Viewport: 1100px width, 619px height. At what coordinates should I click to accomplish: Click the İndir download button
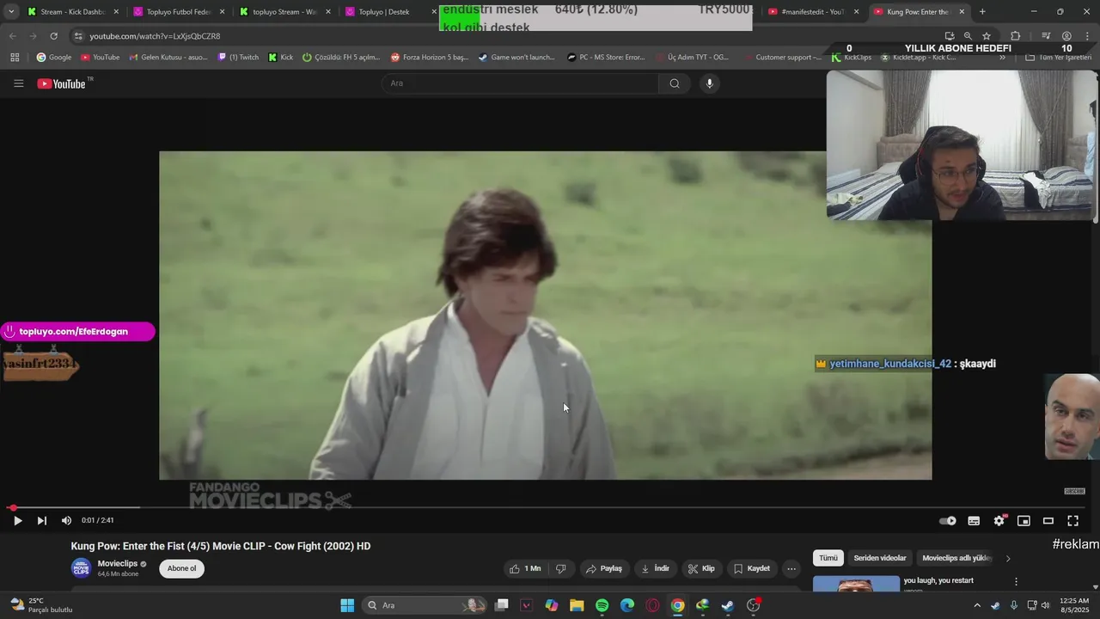[x=655, y=568]
